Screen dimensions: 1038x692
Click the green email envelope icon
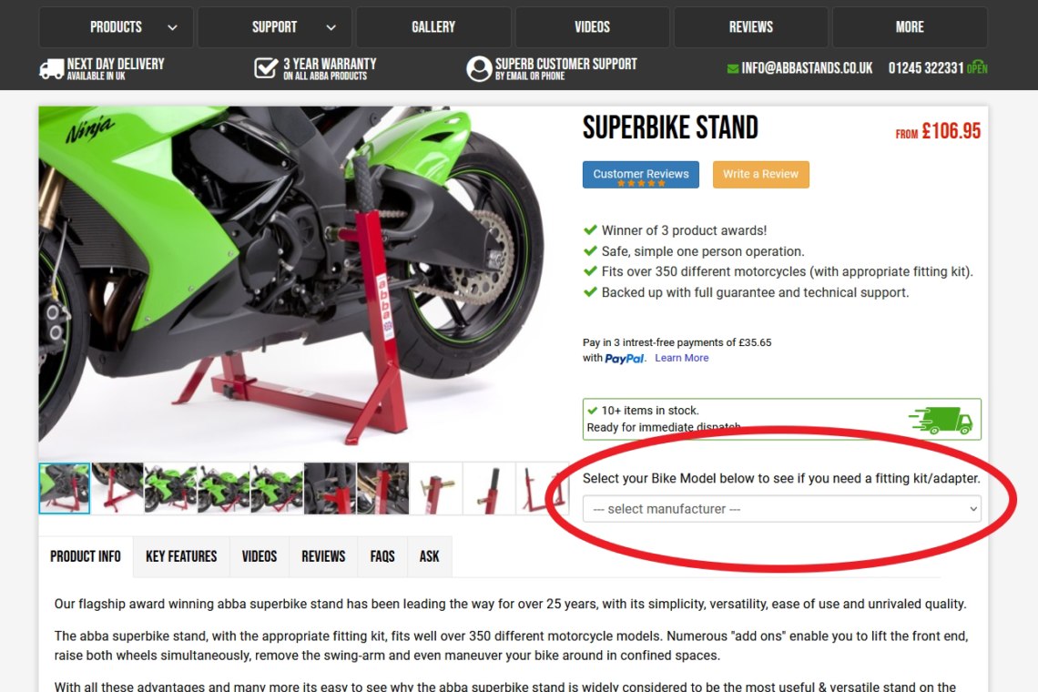tap(733, 68)
